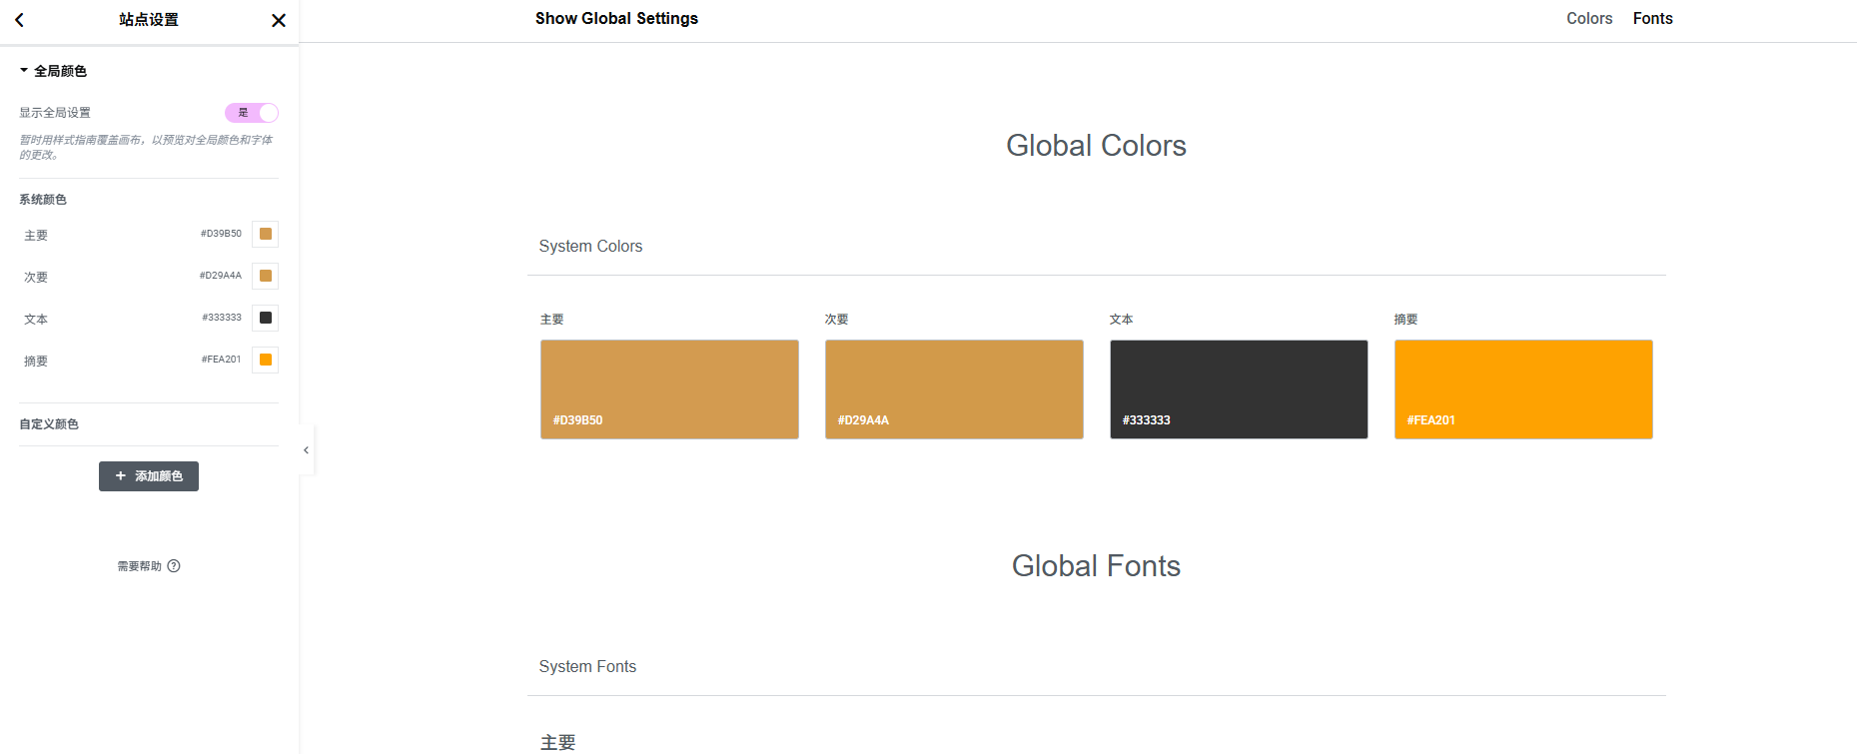Click the 添加颜色 button
Screen dimensions: 1857x754
[149, 476]
